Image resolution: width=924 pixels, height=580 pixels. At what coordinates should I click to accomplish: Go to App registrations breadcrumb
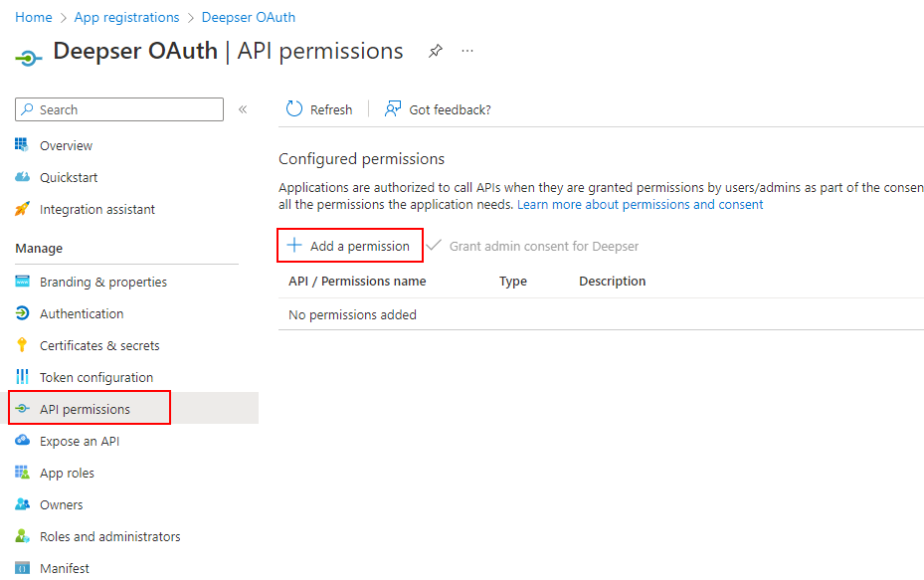click(x=126, y=17)
